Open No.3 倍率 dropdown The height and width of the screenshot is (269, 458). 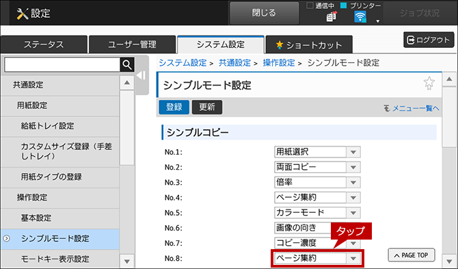click(x=317, y=183)
